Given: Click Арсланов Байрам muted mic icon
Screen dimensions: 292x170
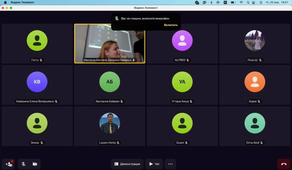Looking at the screenshot, I should pyautogui.click(x=121, y=101).
